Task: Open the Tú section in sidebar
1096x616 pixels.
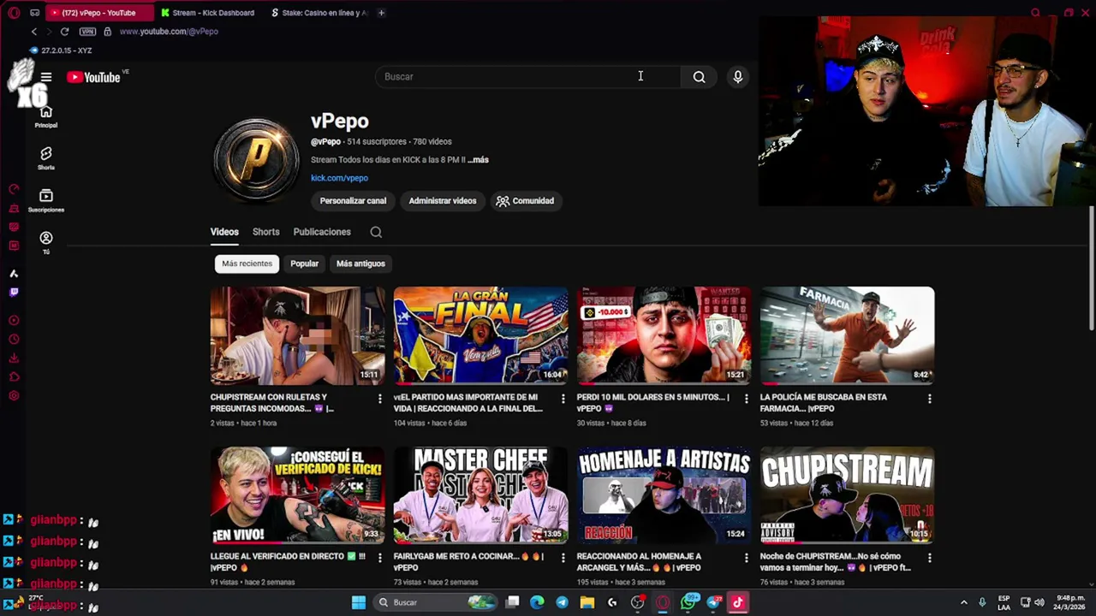Action: pos(46,242)
